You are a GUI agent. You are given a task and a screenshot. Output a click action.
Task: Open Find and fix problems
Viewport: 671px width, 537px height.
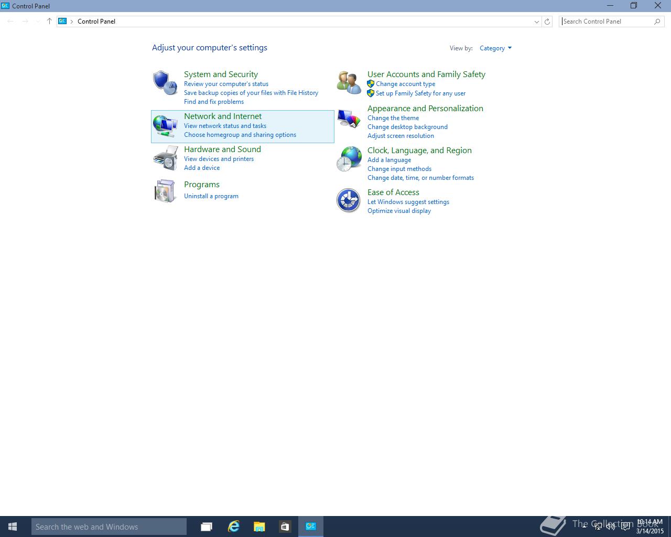tap(214, 102)
